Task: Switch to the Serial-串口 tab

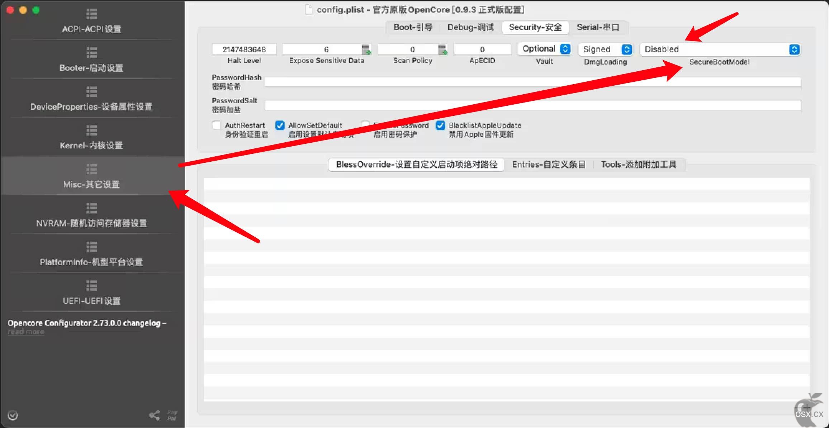Action: pyautogui.click(x=598, y=27)
